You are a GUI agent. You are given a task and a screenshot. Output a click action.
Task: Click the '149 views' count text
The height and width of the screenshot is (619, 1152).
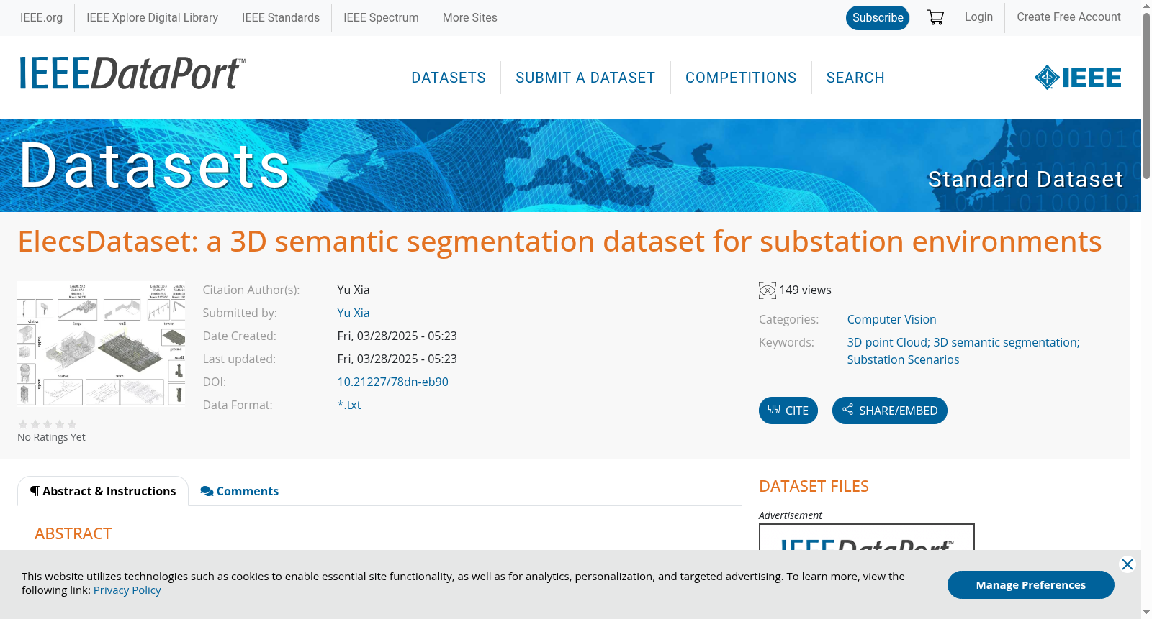tap(805, 290)
